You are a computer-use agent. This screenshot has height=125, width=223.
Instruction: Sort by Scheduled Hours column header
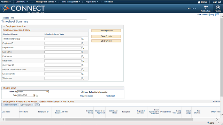[113, 112]
